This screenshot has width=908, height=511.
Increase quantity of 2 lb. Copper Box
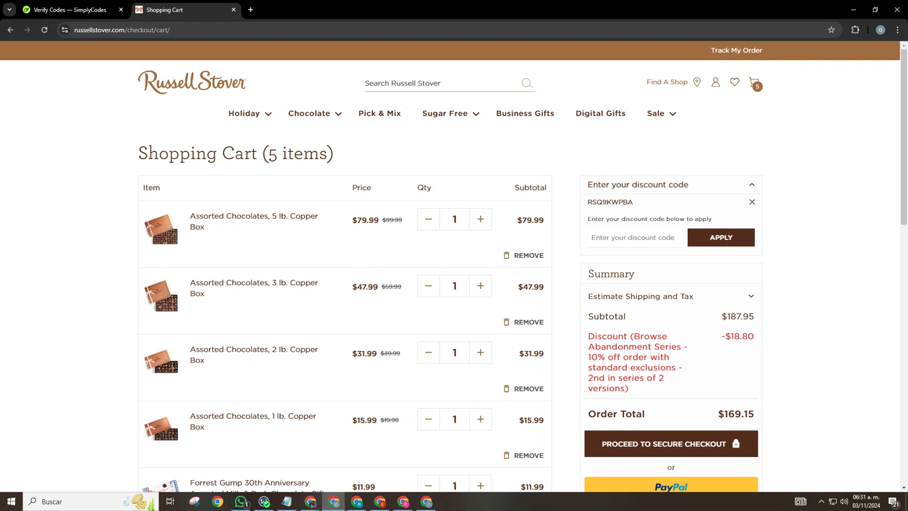481,352
